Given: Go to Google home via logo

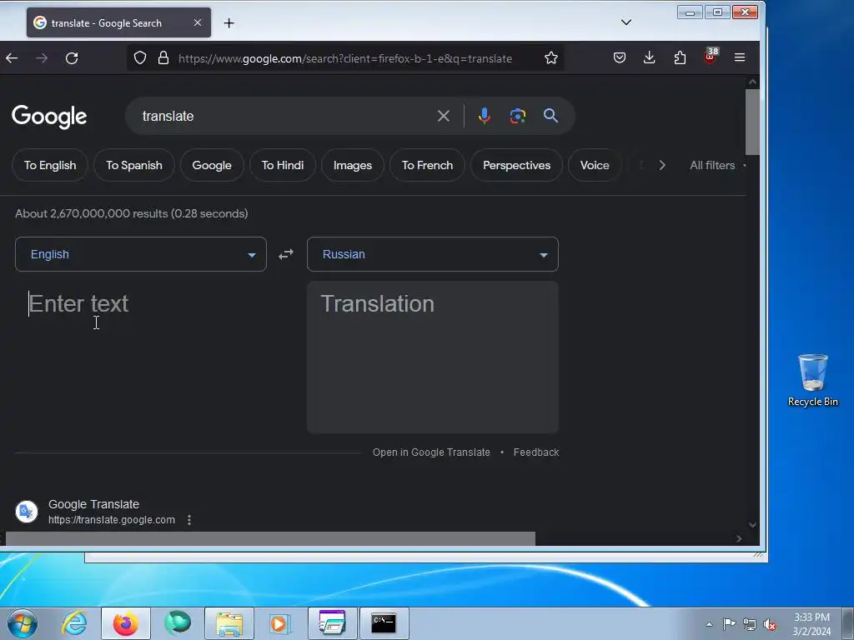Looking at the screenshot, I should click(x=49, y=117).
